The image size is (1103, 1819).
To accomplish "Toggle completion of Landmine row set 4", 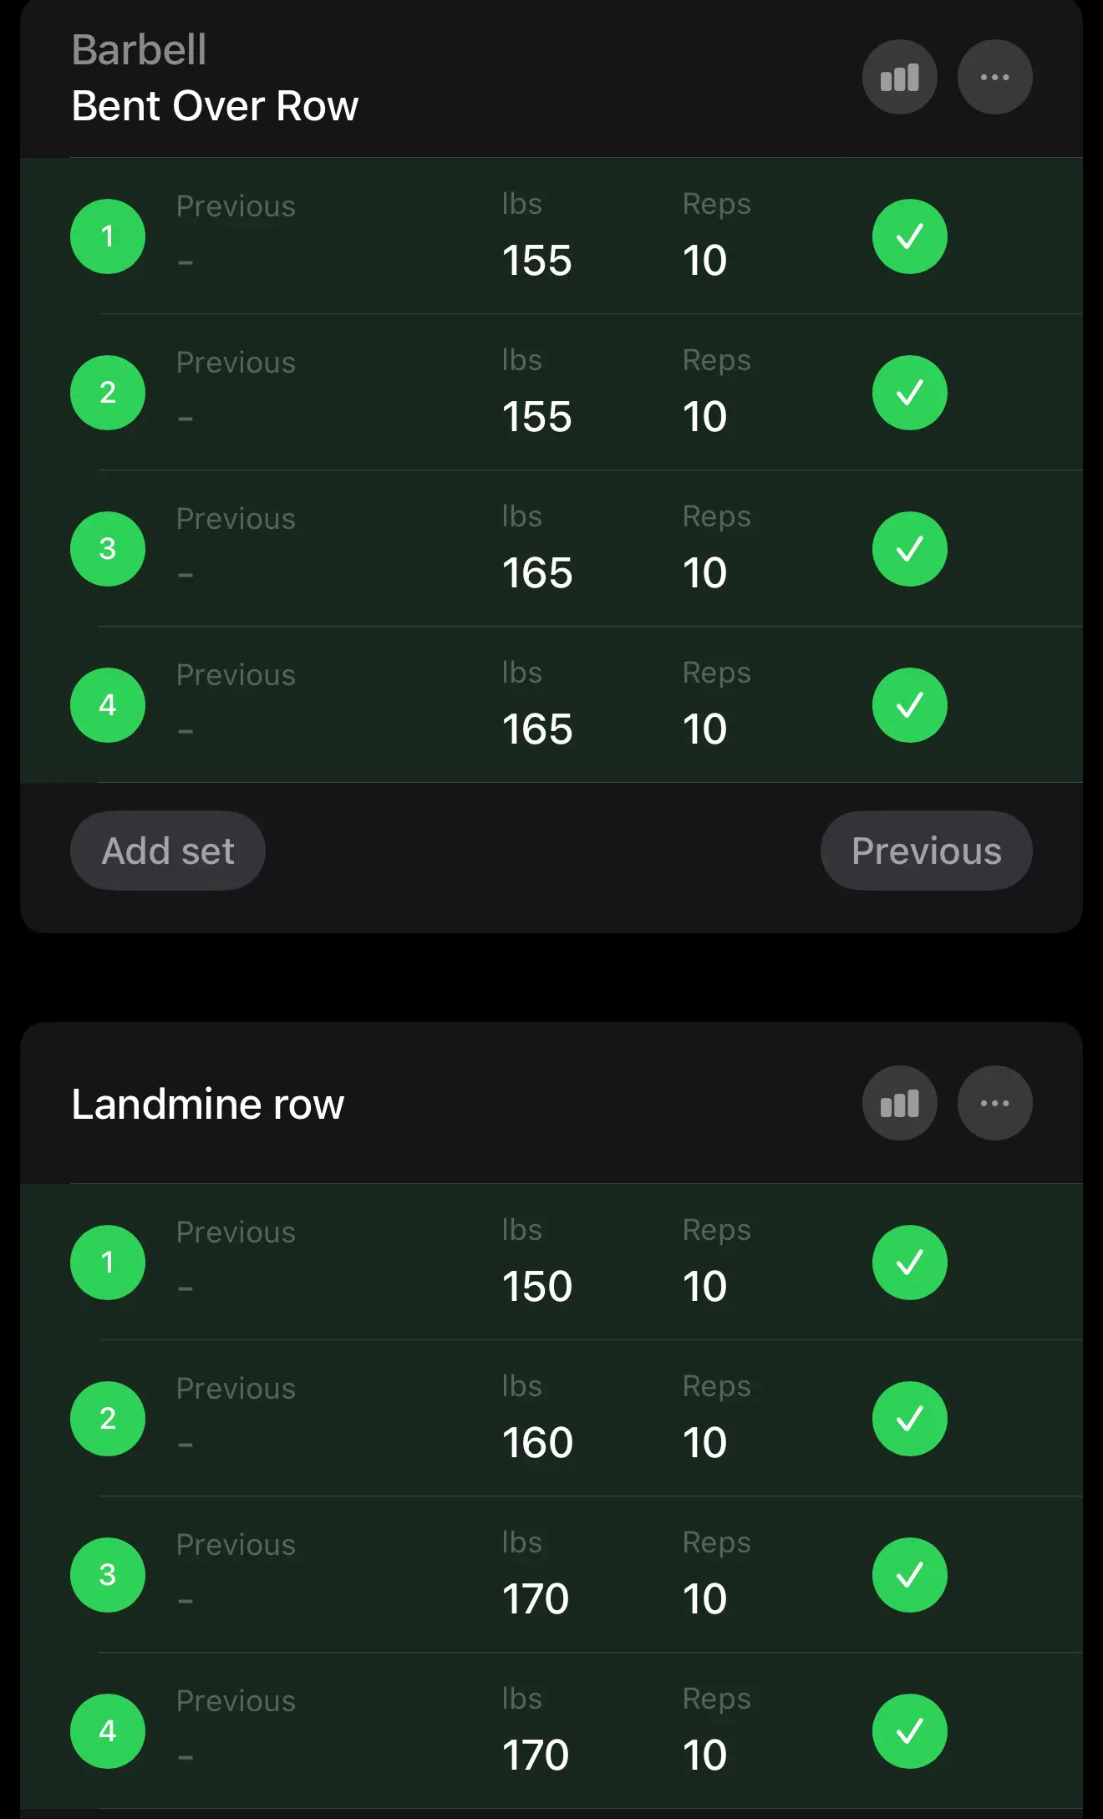I will click(909, 1731).
